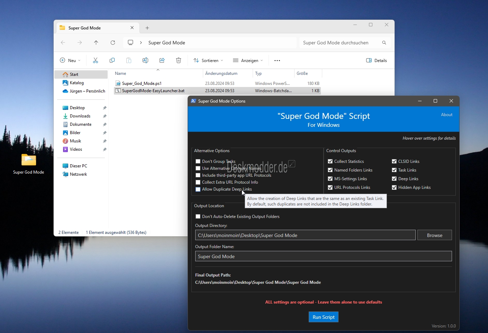Toggle Deep Links output checkbox

tap(394, 179)
